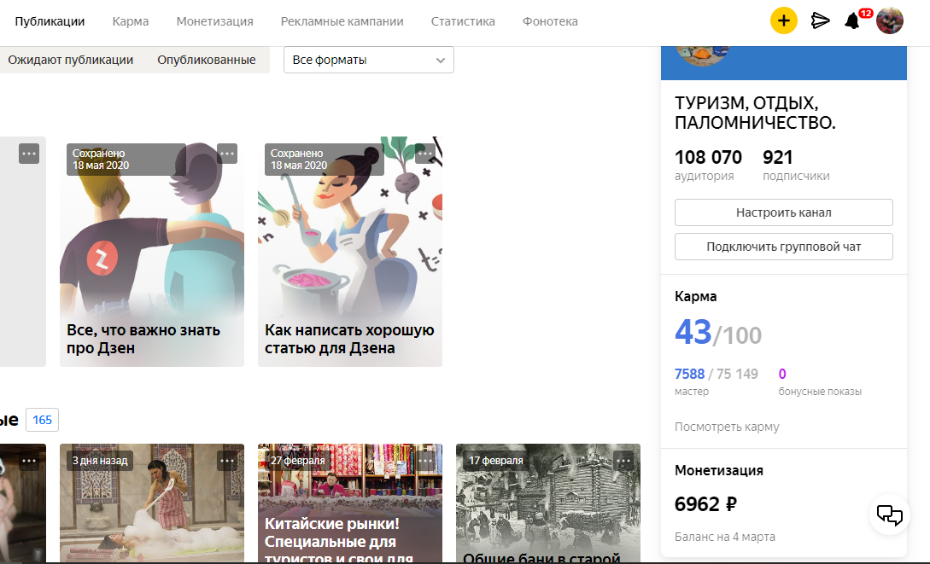Open the Рекламные кампании tab
This screenshot has width=930, height=564.
point(342,21)
